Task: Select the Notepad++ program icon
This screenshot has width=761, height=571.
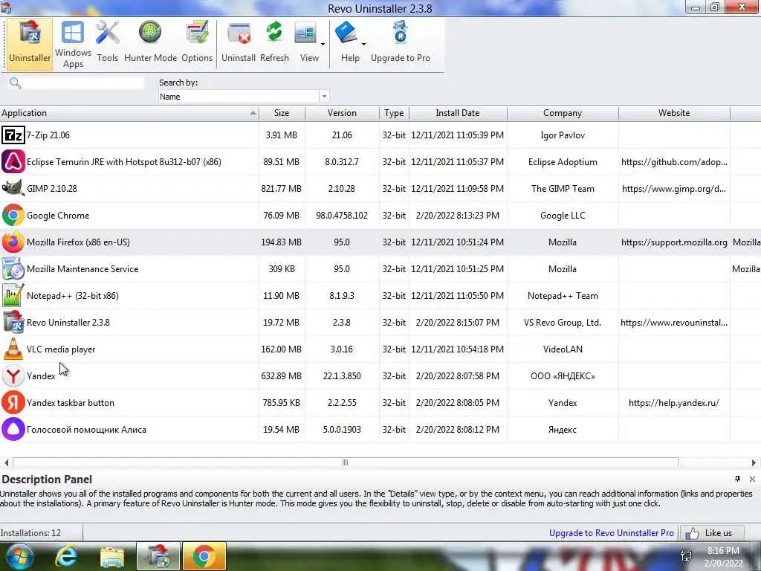Action: [13, 295]
